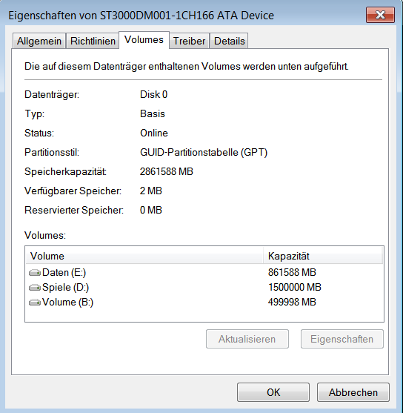This screenshot has width=403, height=413.
Task: Select the Daten (E:) volume row
Action: click(204, 272)
